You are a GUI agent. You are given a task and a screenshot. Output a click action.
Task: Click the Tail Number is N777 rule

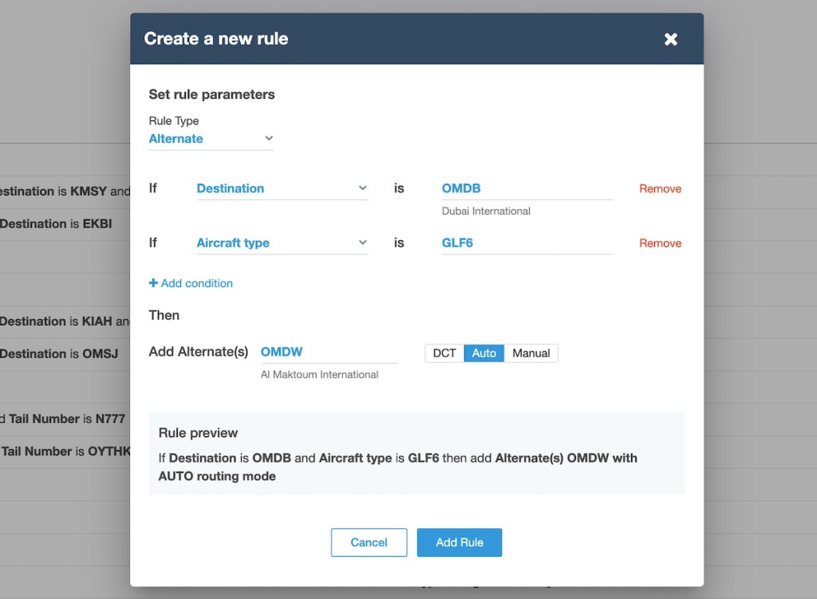[64, 419]
